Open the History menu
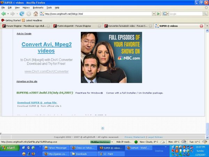Viewport: 209px width, 157px height. point(26,8)
